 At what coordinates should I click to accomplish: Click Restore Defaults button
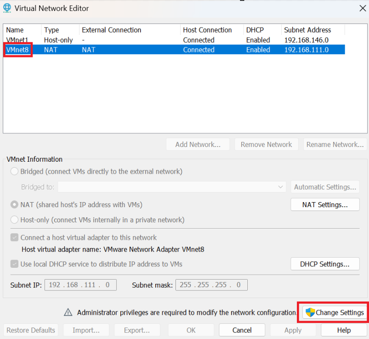pos(31,330)
